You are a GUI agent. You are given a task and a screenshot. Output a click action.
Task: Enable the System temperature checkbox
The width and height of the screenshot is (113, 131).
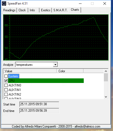[x=6, y=76]
